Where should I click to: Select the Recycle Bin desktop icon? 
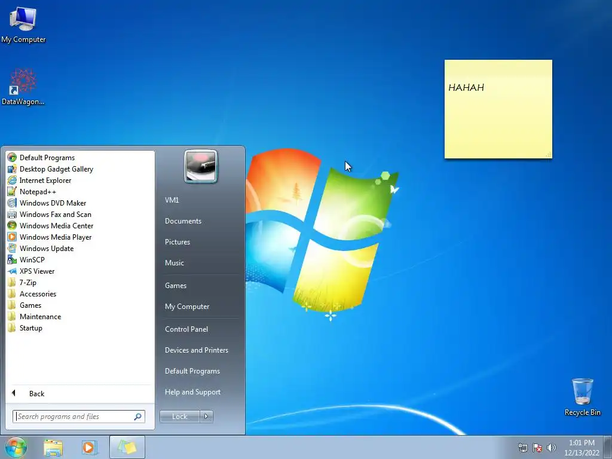click(x=582, y=397)
